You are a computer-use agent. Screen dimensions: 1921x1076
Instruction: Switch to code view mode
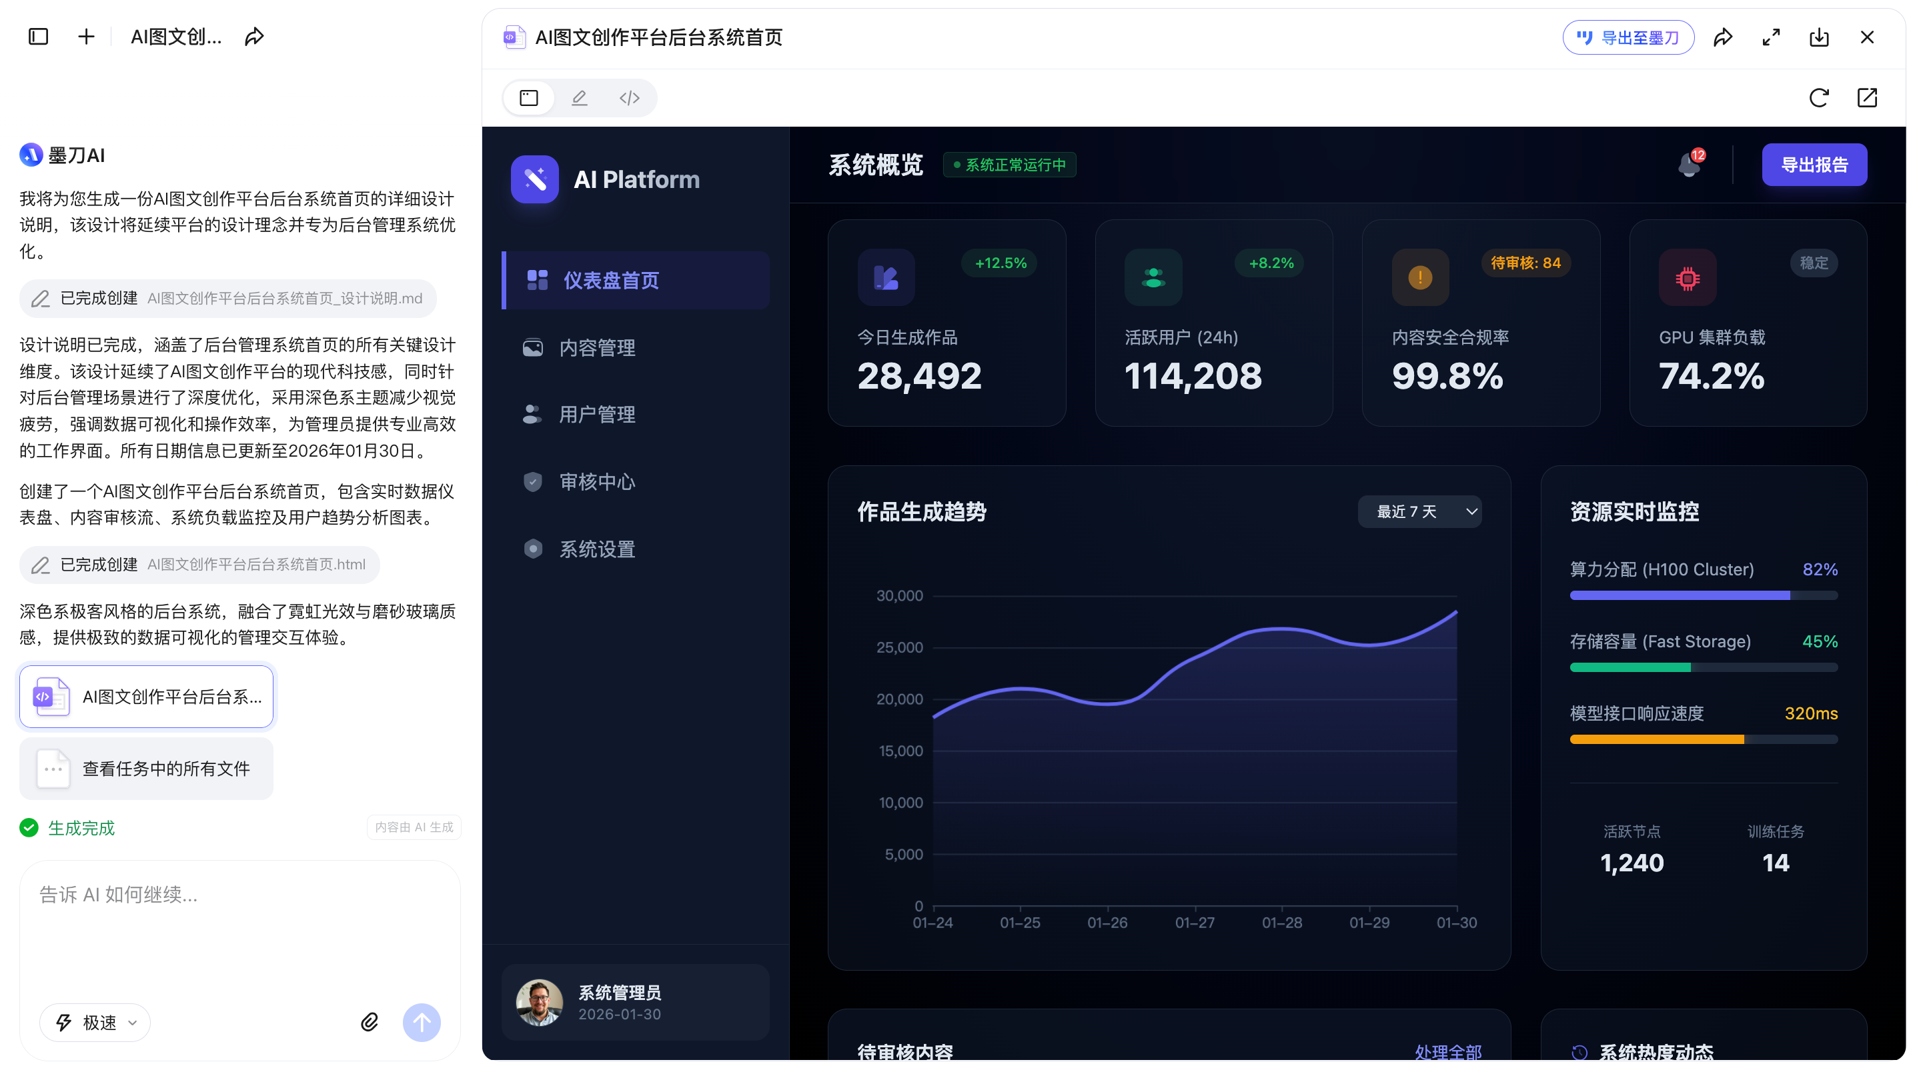point(630,97)
